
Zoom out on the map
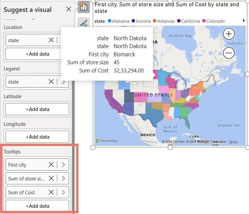click(229, 53)
